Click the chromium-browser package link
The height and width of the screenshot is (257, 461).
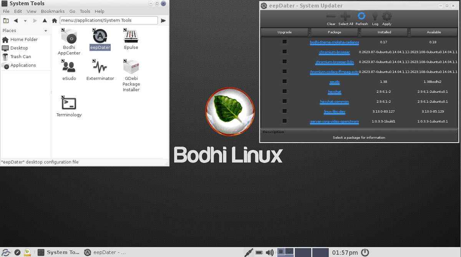pyautogui.click(x=335, y=52)
